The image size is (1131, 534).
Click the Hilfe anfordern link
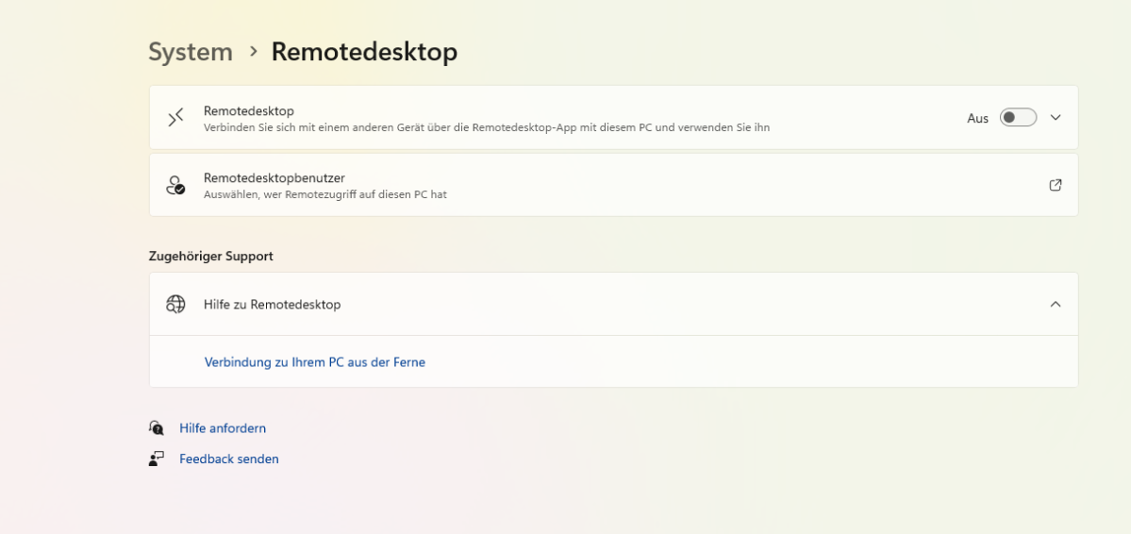(x=223, y=428)
